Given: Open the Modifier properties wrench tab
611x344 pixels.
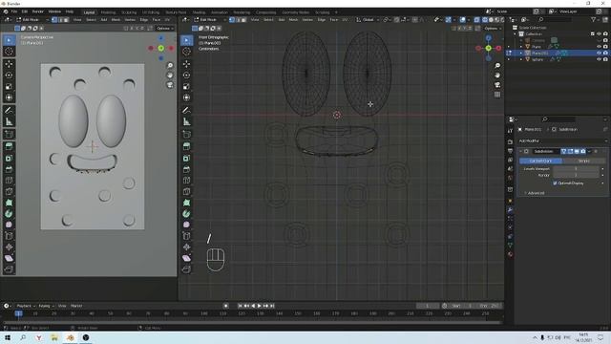Looking at the screenshot, I should (510, 210).
